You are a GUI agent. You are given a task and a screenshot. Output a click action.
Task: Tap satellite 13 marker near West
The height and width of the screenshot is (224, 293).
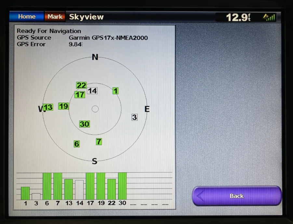tap(48, 107)
